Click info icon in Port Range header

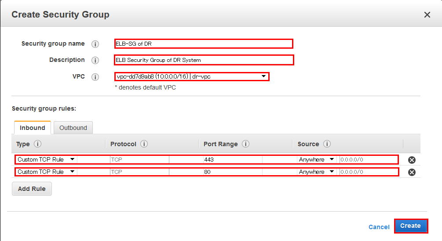pyautogui.click(x=245, y=144)
